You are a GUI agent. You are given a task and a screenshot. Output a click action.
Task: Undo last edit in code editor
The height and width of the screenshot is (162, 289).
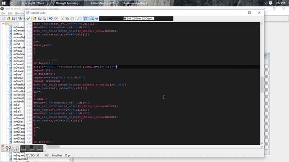[51, 18]
